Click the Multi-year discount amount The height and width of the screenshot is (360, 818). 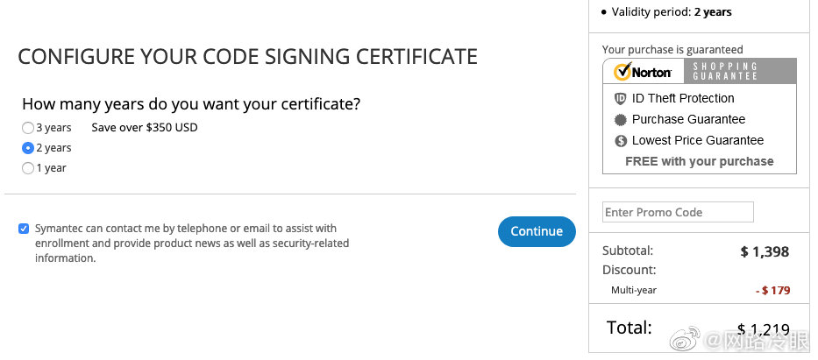772,290
